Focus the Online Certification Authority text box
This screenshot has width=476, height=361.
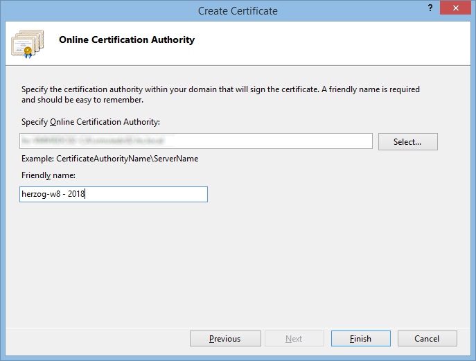coord(197,141)
